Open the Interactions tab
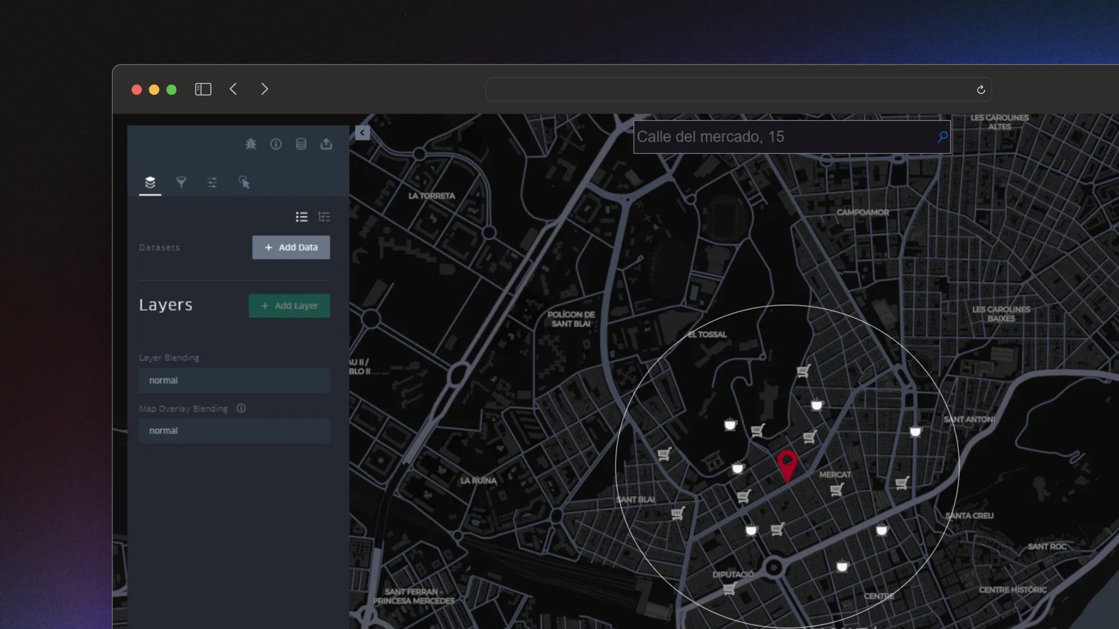The image size is (1119, 629). [x=244, y=182]
